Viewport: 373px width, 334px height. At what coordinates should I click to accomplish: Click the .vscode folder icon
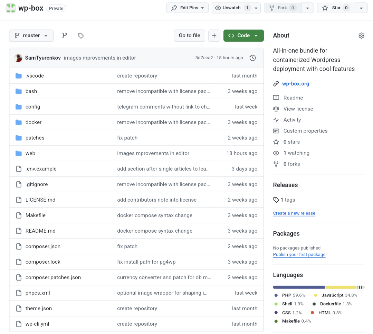pos(19,76)
